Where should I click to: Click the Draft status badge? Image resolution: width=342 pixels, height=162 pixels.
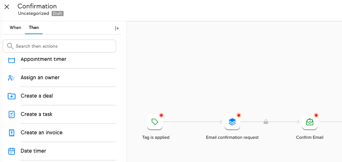point(58,14)
